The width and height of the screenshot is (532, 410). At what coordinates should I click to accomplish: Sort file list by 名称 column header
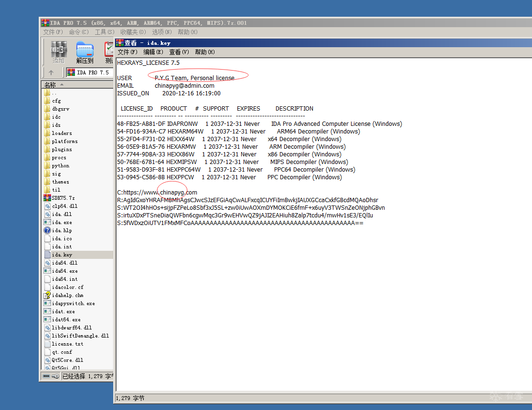pos(77,85)
